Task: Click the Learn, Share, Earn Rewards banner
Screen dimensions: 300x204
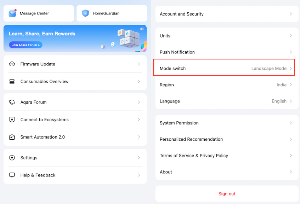Action: (75, 38)
